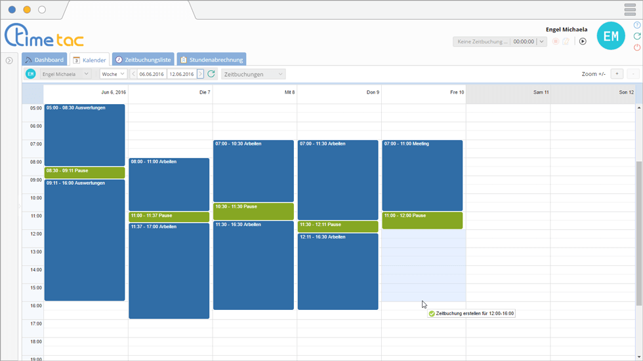Click the Keine Zeitbuchung task field

[482, 41]
